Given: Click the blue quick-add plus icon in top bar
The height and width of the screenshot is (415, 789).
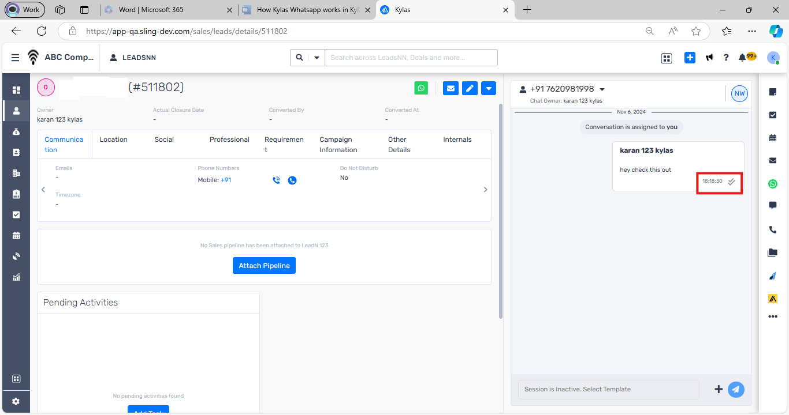Looking at the screenshot, I should pyautogui.click(x=690, y=58).
